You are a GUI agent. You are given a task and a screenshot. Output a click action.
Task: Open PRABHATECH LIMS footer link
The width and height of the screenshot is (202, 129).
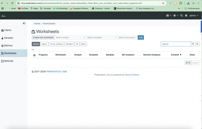coord(57,72)
